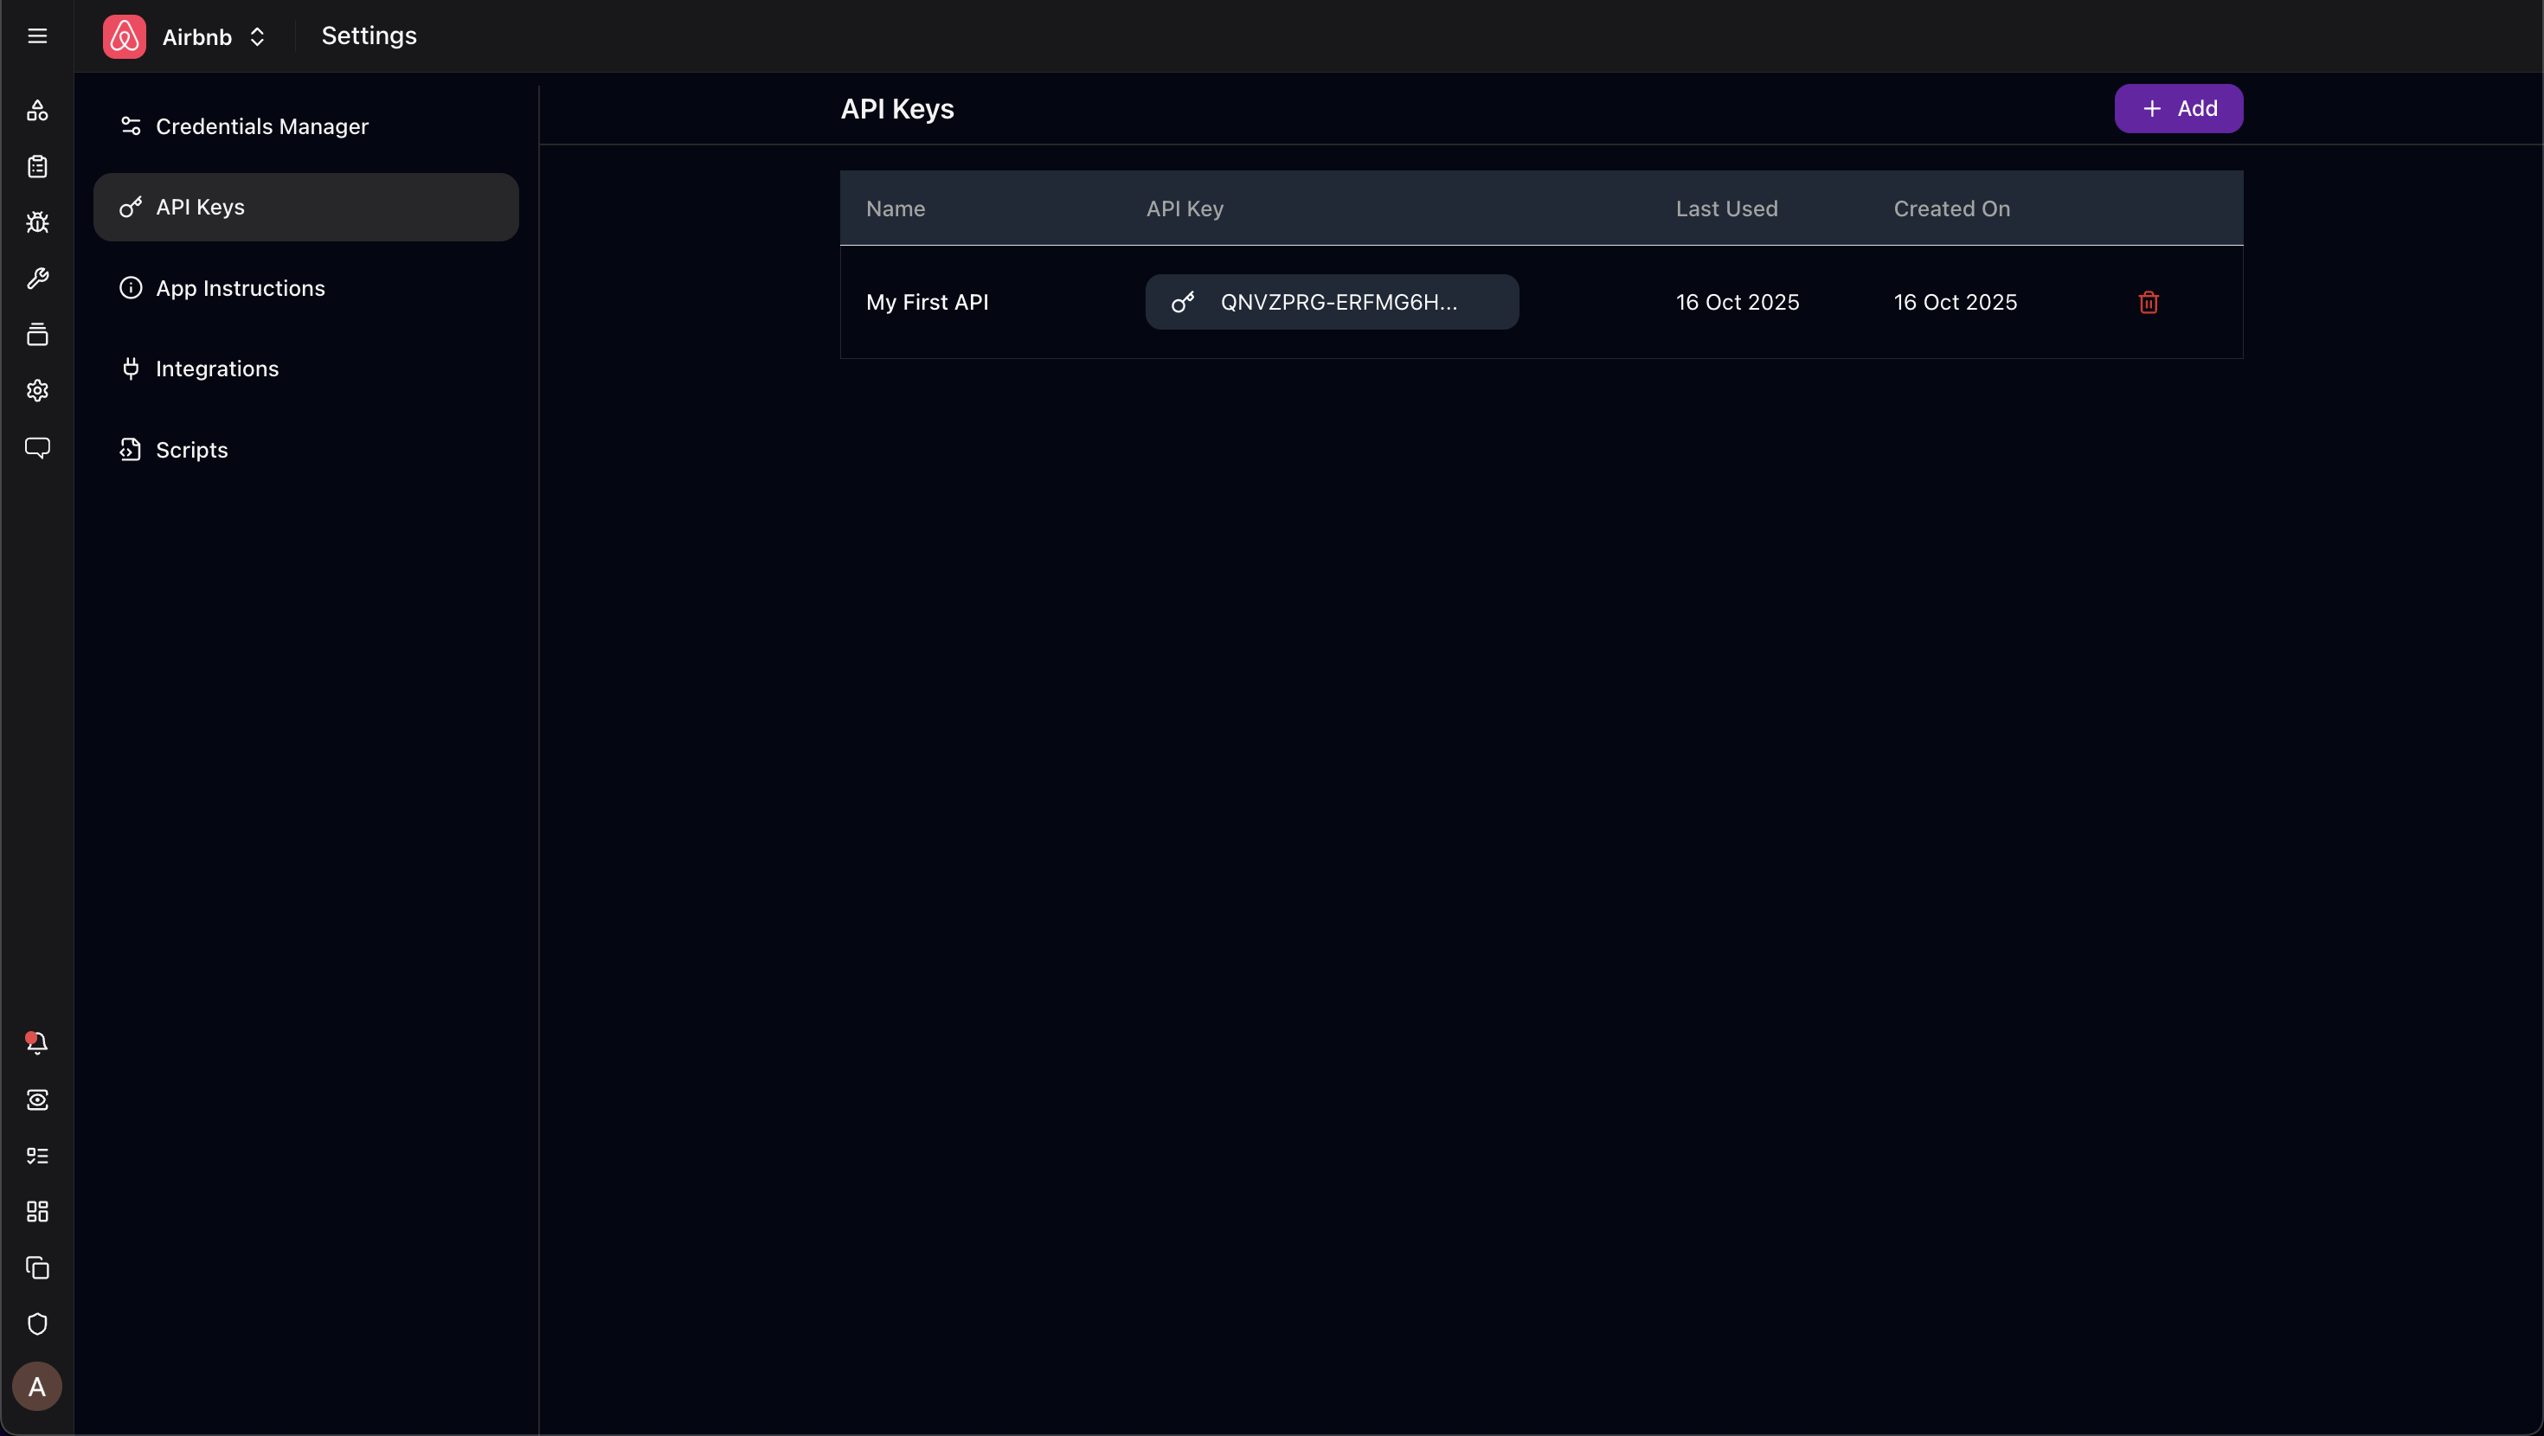
Task: Open the dashboard grid icon
Action: pyautogui.click(x=37, y=1212)
